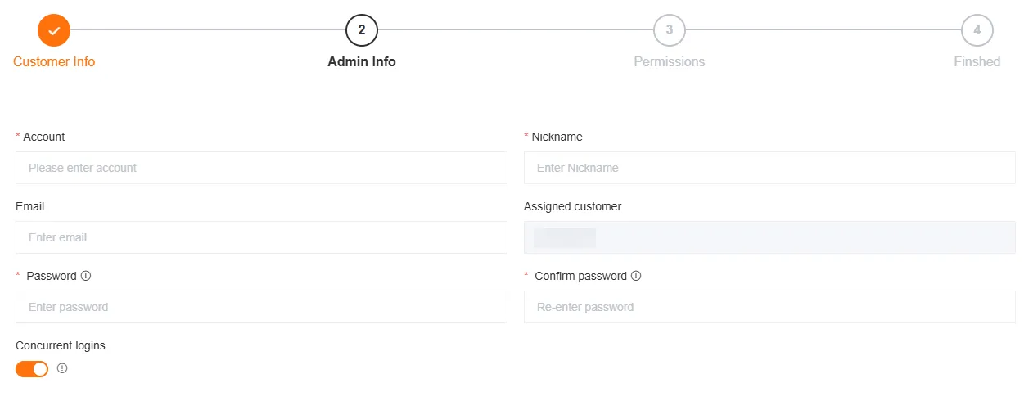Focus the Account input field
The image size is (1033, 401).
pyautogui.click(x=261, y=168)
